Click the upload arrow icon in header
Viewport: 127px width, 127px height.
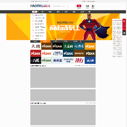click(x=93, y=6)
